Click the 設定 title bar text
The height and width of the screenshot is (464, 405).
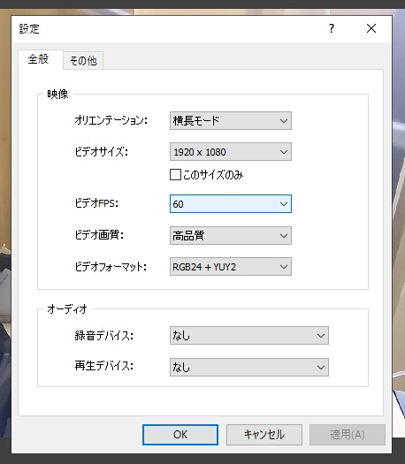[29, 28]
